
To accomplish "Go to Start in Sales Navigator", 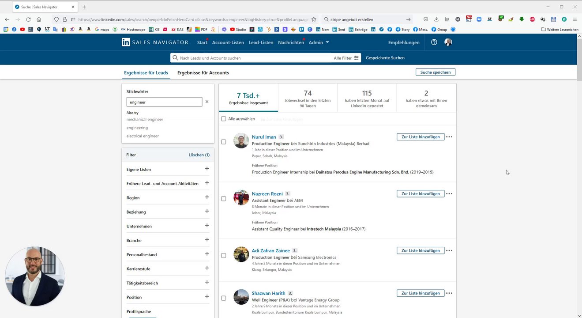I will 202,42.
